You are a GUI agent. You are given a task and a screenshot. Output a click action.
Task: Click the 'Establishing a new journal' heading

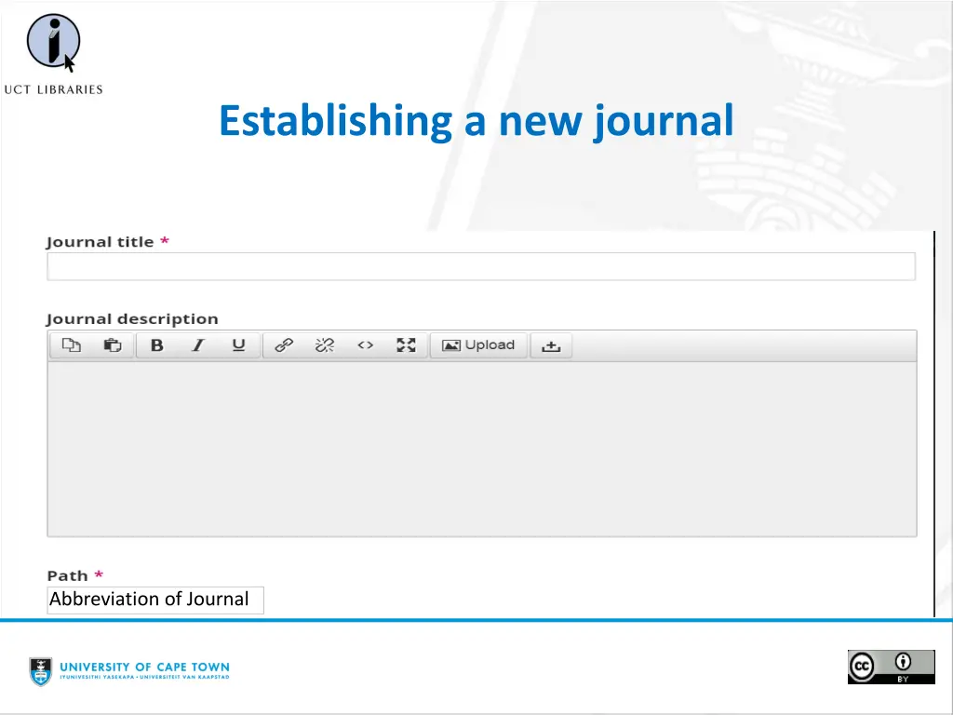pos(476,122)
